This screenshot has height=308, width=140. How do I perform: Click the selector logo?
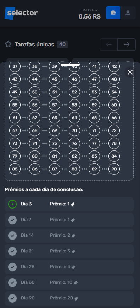pyautogui.click(x=21, y=13)
